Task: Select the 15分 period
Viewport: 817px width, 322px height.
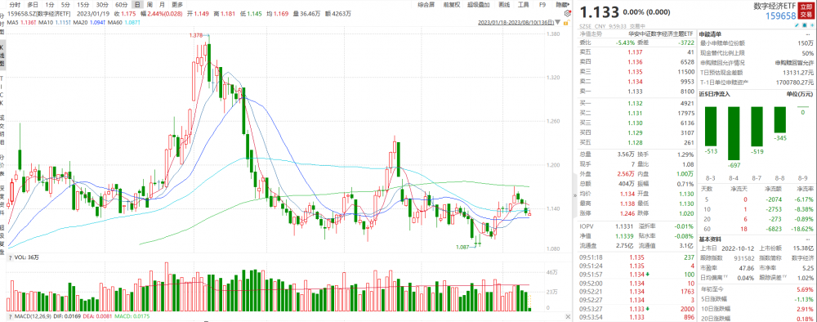Action: (83, 4)
